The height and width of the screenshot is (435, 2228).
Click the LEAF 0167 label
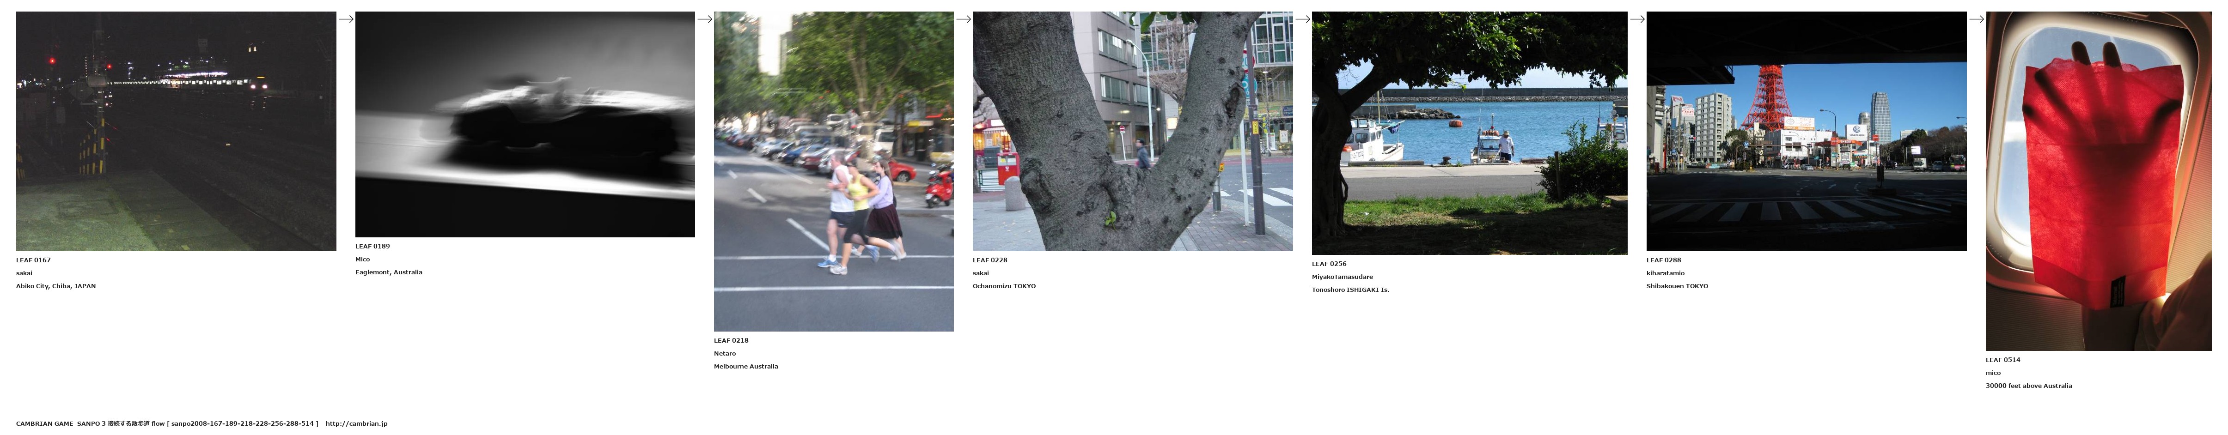tap(33, 260)
